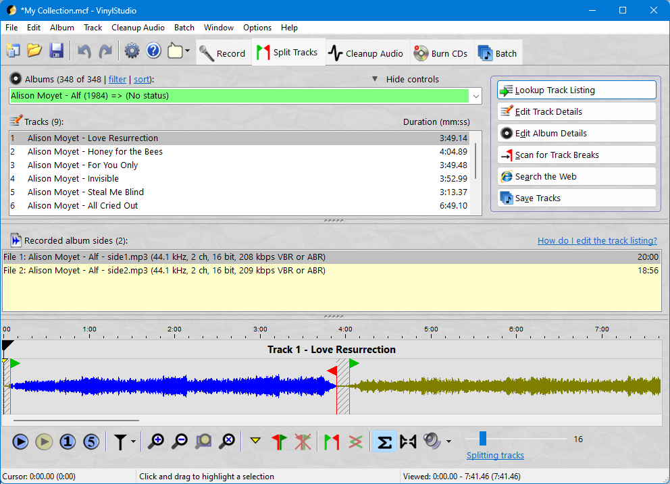Viewport: 670px width, 484px height.
Task: Open the dropdown arrow beside the funnel icon
Action: pyautogui.click(x=133, y=441)
